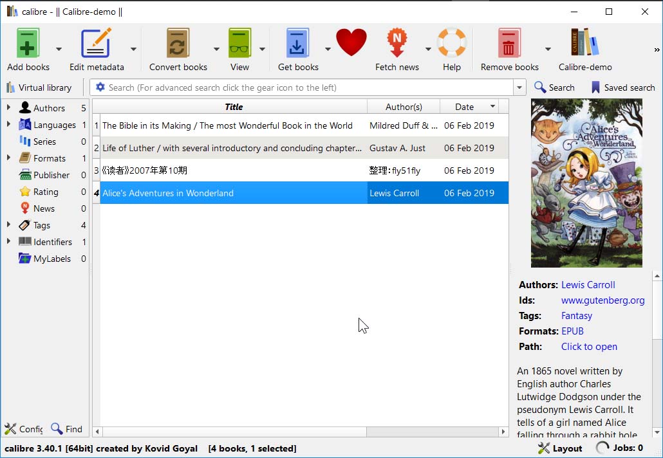Click the Get books icon
Viewport: 663px width, 458px height.
click(x=297, y=42)
